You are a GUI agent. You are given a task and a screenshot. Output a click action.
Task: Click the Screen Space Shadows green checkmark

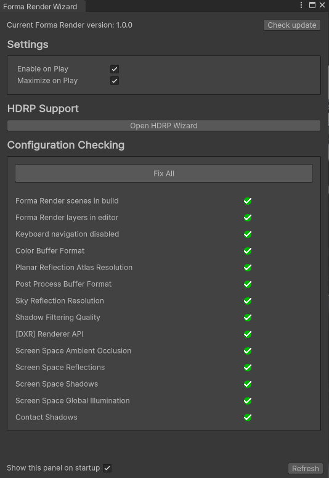point(248,384)
